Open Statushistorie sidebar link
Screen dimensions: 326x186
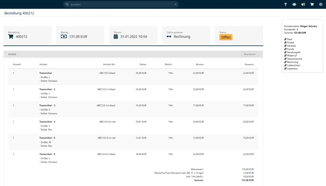click(295, 59)
